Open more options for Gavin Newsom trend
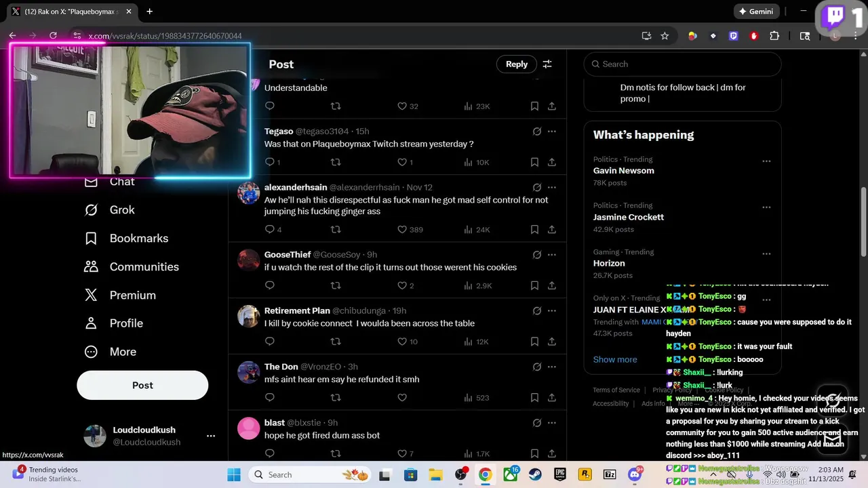This screenshot has height=488, width=868. click(x=766, y=161)
